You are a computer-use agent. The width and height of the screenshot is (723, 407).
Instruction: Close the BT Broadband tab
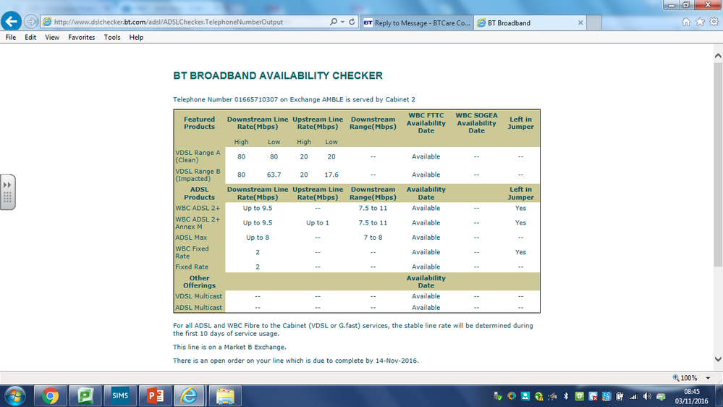click(580, 22)
